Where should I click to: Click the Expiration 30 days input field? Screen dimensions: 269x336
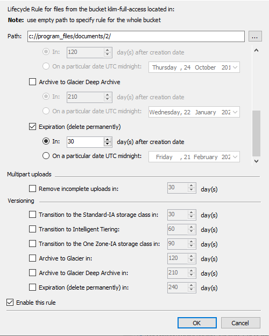tap(86, 142)
